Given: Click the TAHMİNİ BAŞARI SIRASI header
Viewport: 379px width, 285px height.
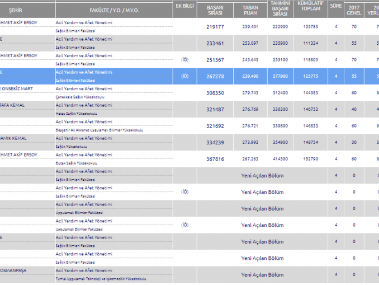Looking at the screenshot, I should tap(279, 10).
